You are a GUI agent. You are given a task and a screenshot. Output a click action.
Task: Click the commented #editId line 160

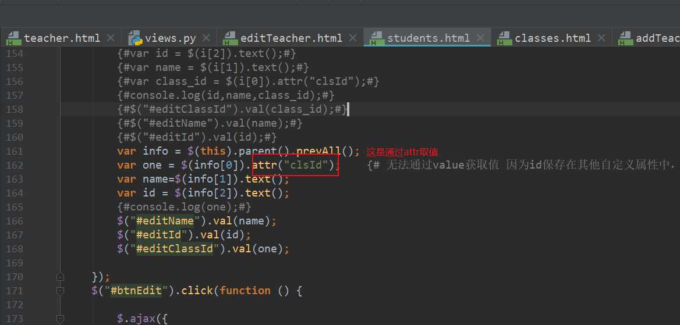click(x=197, y=137)
